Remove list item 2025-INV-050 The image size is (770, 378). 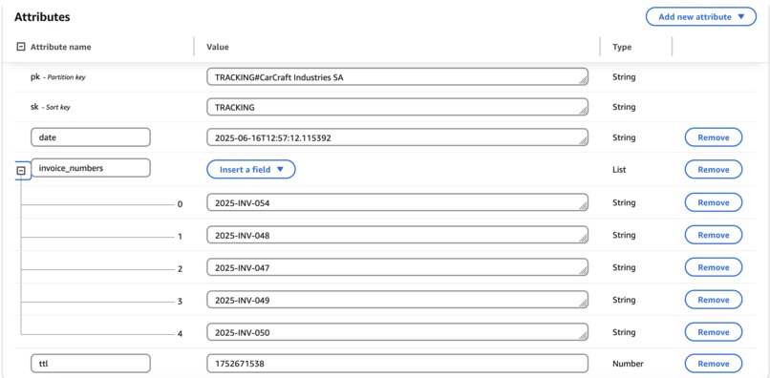[713, 332]
